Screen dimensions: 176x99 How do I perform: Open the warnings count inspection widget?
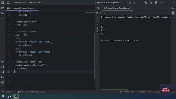coord(87,12)
